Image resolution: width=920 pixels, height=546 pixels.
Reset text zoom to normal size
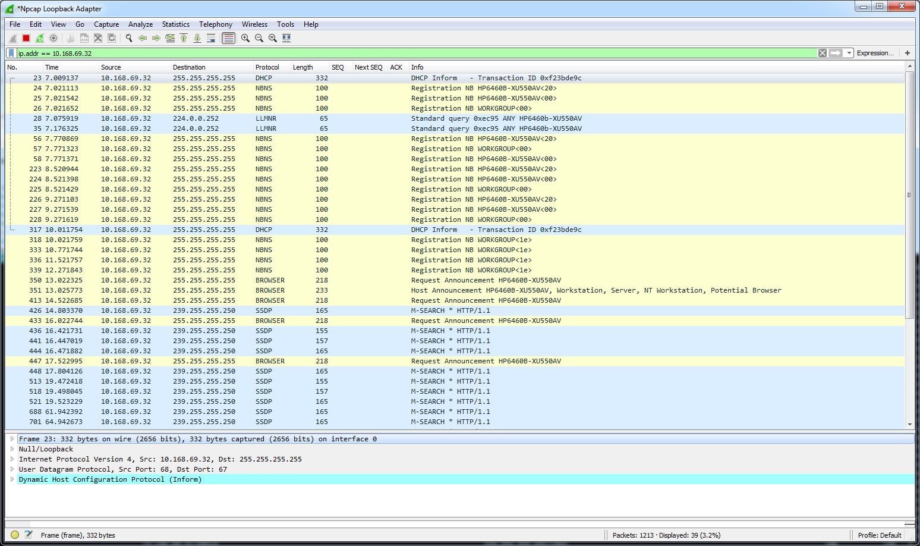click(273, 38)
